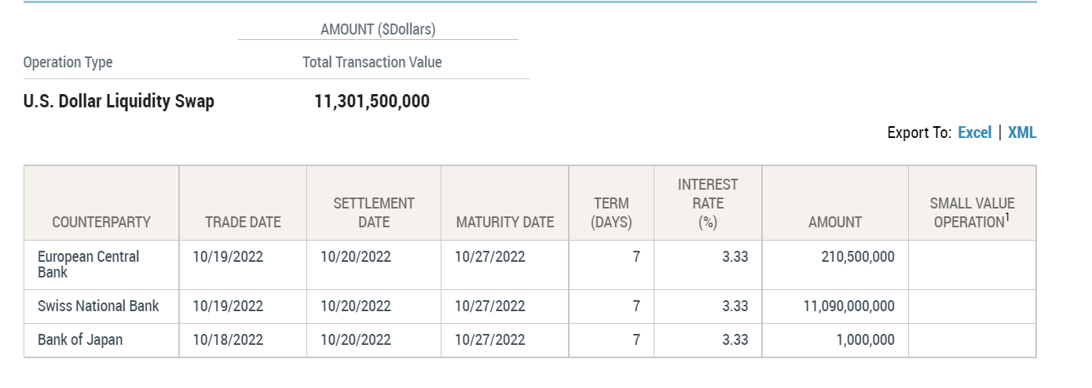Select the total value 11,301,500,000

coord(372,101)
